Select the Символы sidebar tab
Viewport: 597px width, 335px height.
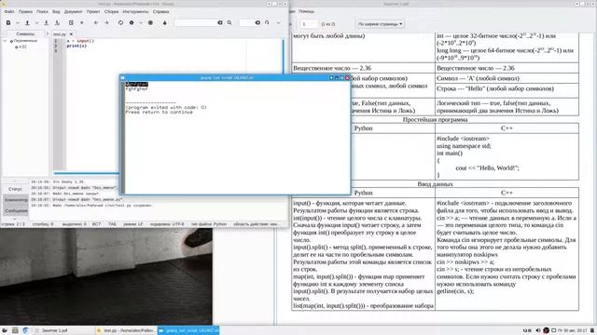pos(25,33)
